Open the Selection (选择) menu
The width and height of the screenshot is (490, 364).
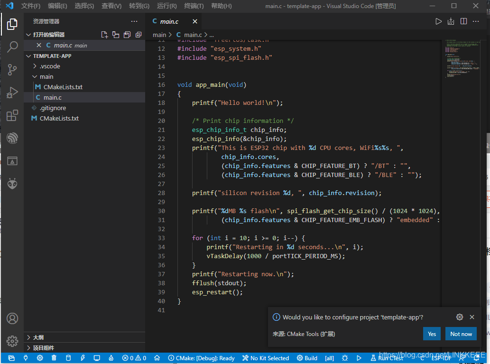(x=84, y=6)
